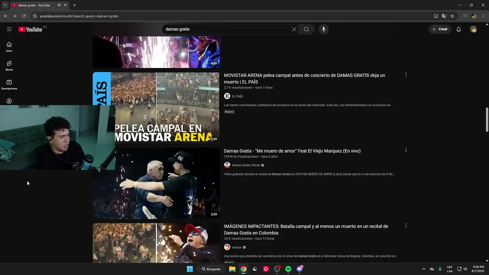Open the YouTube account avatar menu
Viewport: 489px width, 275px height.
474,29
